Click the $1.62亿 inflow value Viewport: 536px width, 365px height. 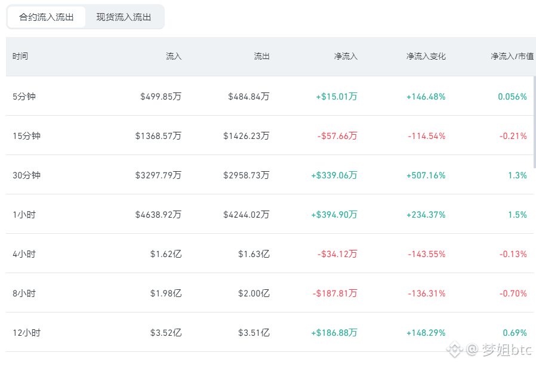tap(166, 254)
